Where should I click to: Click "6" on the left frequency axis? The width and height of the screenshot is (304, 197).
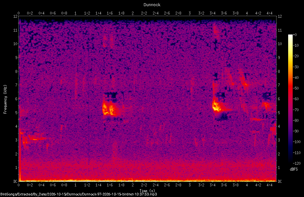pyautogui.click(x=16, y=99)
